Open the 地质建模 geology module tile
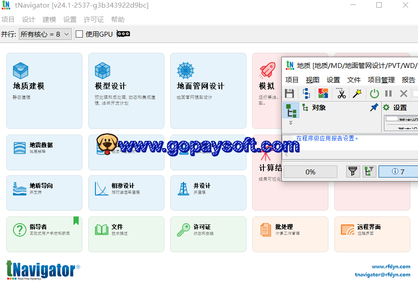The image size is (418, 288). point(44,90)
